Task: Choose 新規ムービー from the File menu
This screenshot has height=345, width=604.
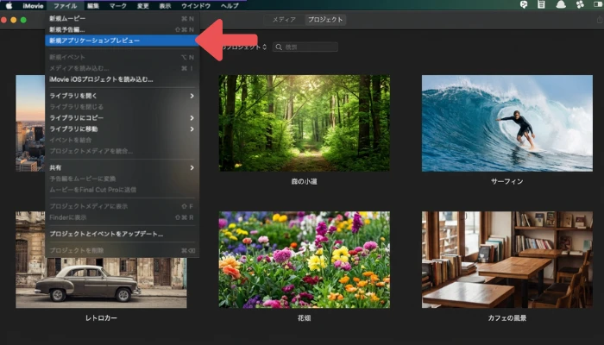Action: pyautogui.click(x=67, y=19)
